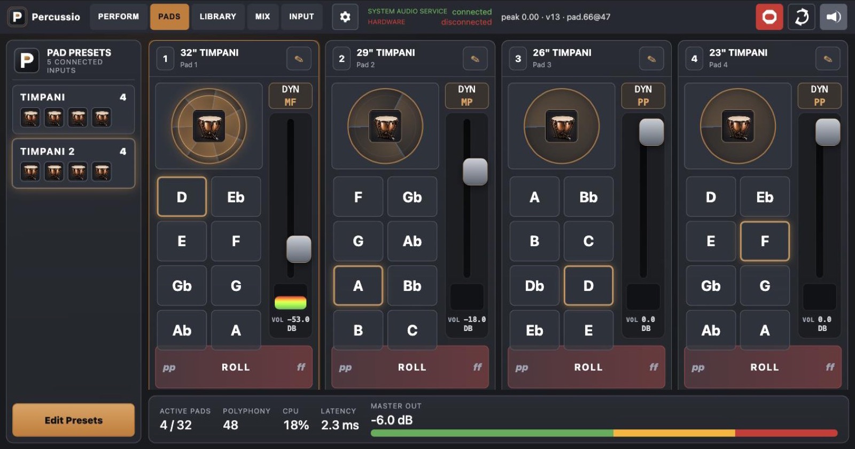Click the 'disconnected' hardware status text
The height and width of the screenshot is (449, 855).
[466, 22]
